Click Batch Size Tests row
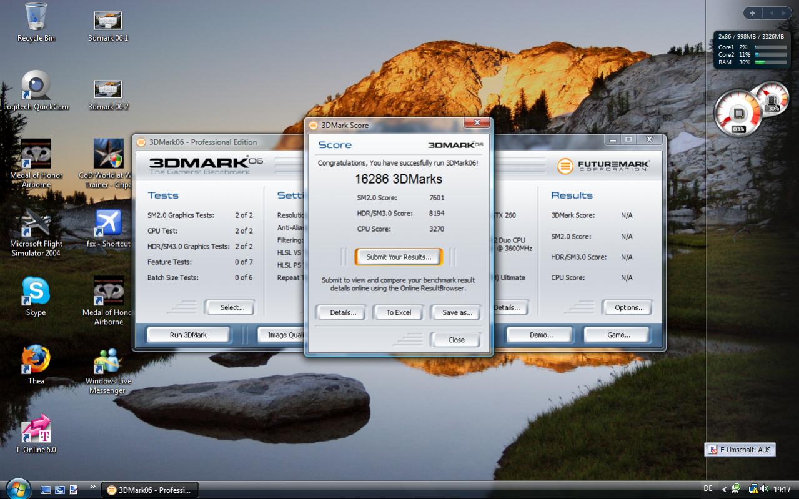 (x=200, y=278)
